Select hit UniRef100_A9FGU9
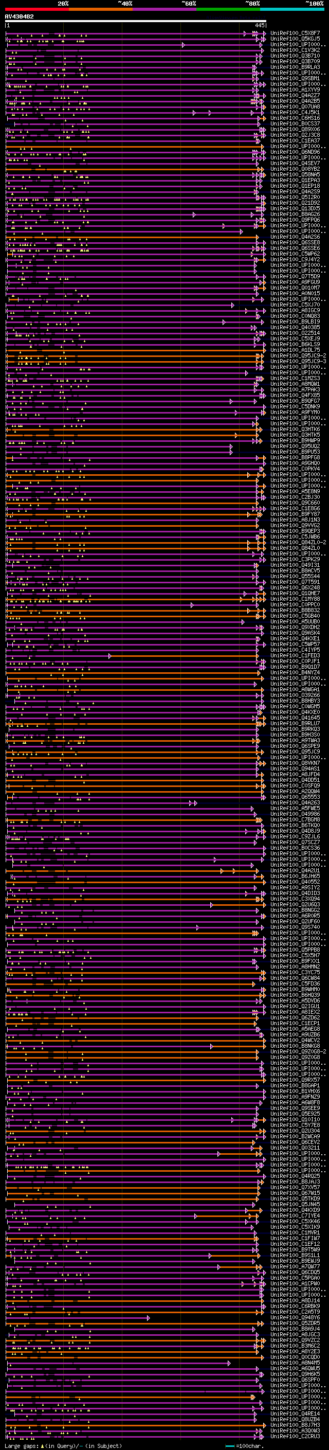Viewport: 329px width, 1450px height. click(x=295, y=282)
